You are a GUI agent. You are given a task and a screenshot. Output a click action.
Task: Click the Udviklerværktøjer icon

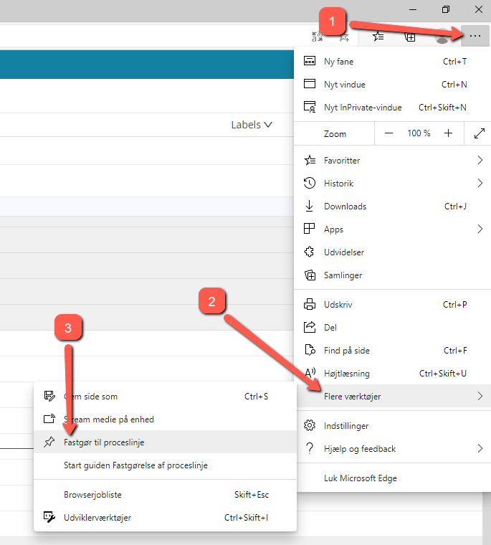[49, 517]
